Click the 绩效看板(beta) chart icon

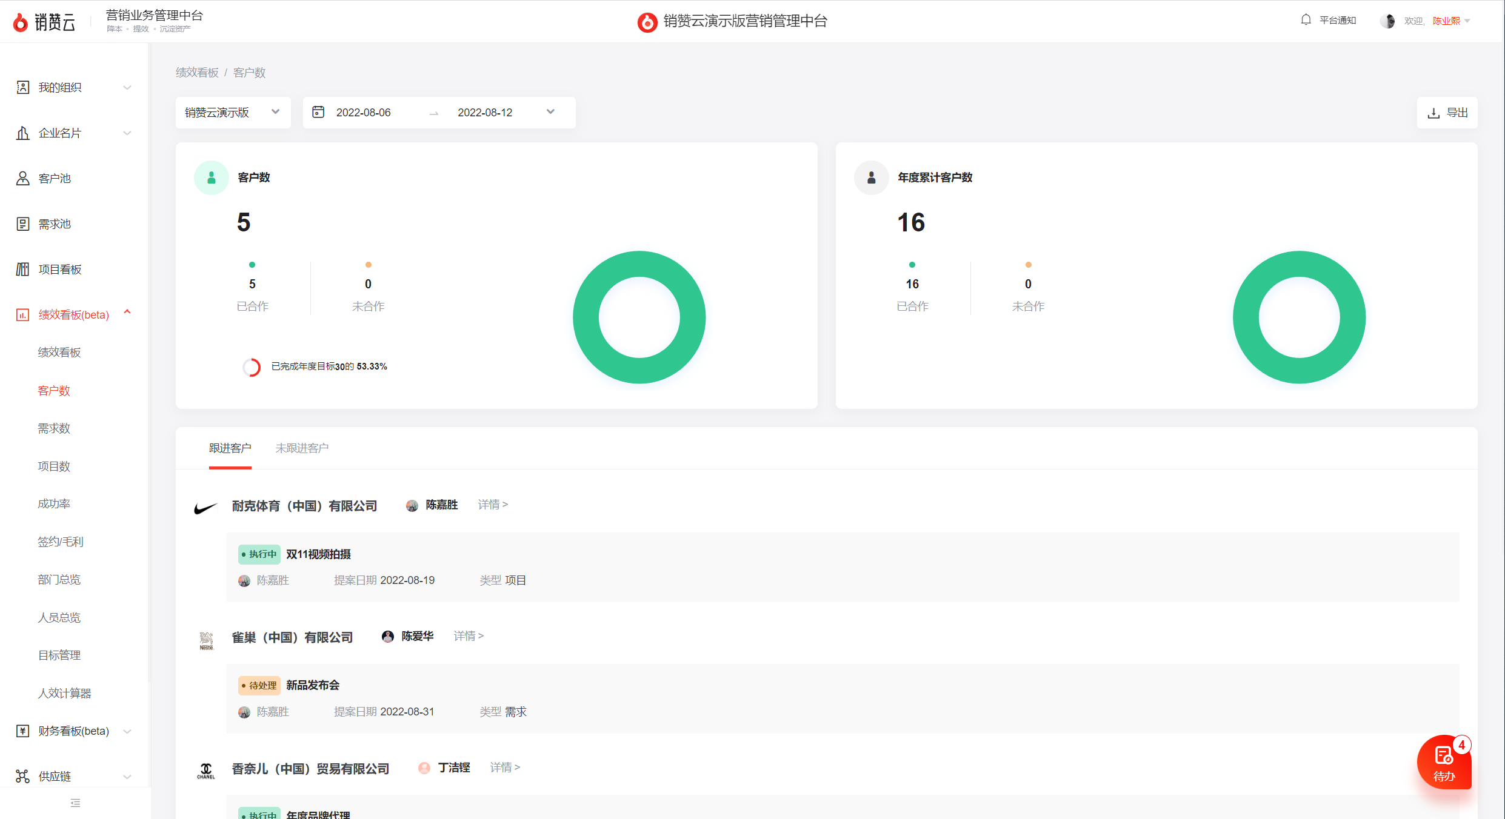tap(23, 314)
